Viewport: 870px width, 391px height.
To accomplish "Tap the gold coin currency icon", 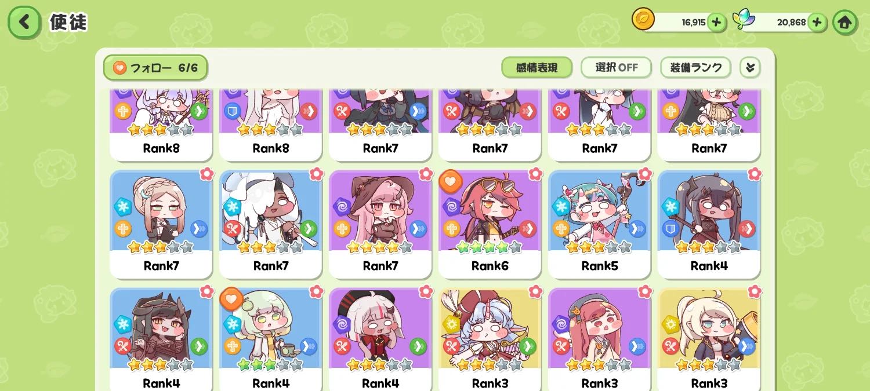I will (643, 19).
